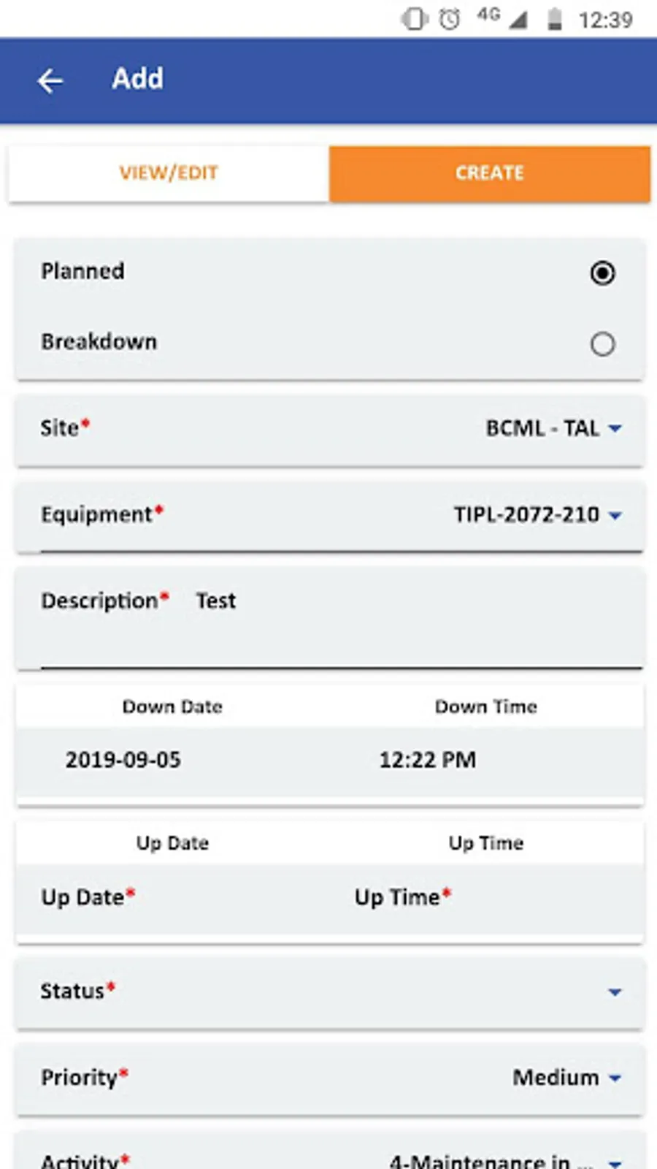This screenshot has width=657, height=1169.
Task: Select the Planned radio button
Action: (602, 273)
